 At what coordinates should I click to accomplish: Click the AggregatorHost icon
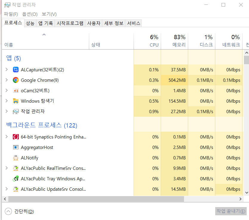[16, 147]
